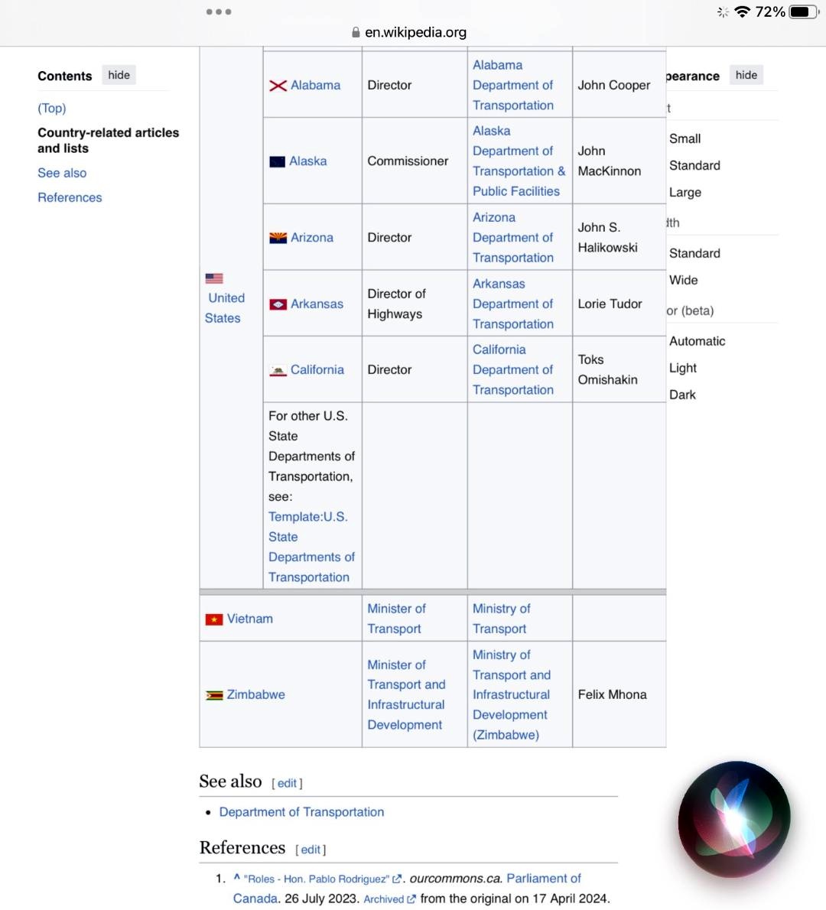This screenshot has width=826, height=910.
Task: Open the United States link
Action: pos(225,308)
